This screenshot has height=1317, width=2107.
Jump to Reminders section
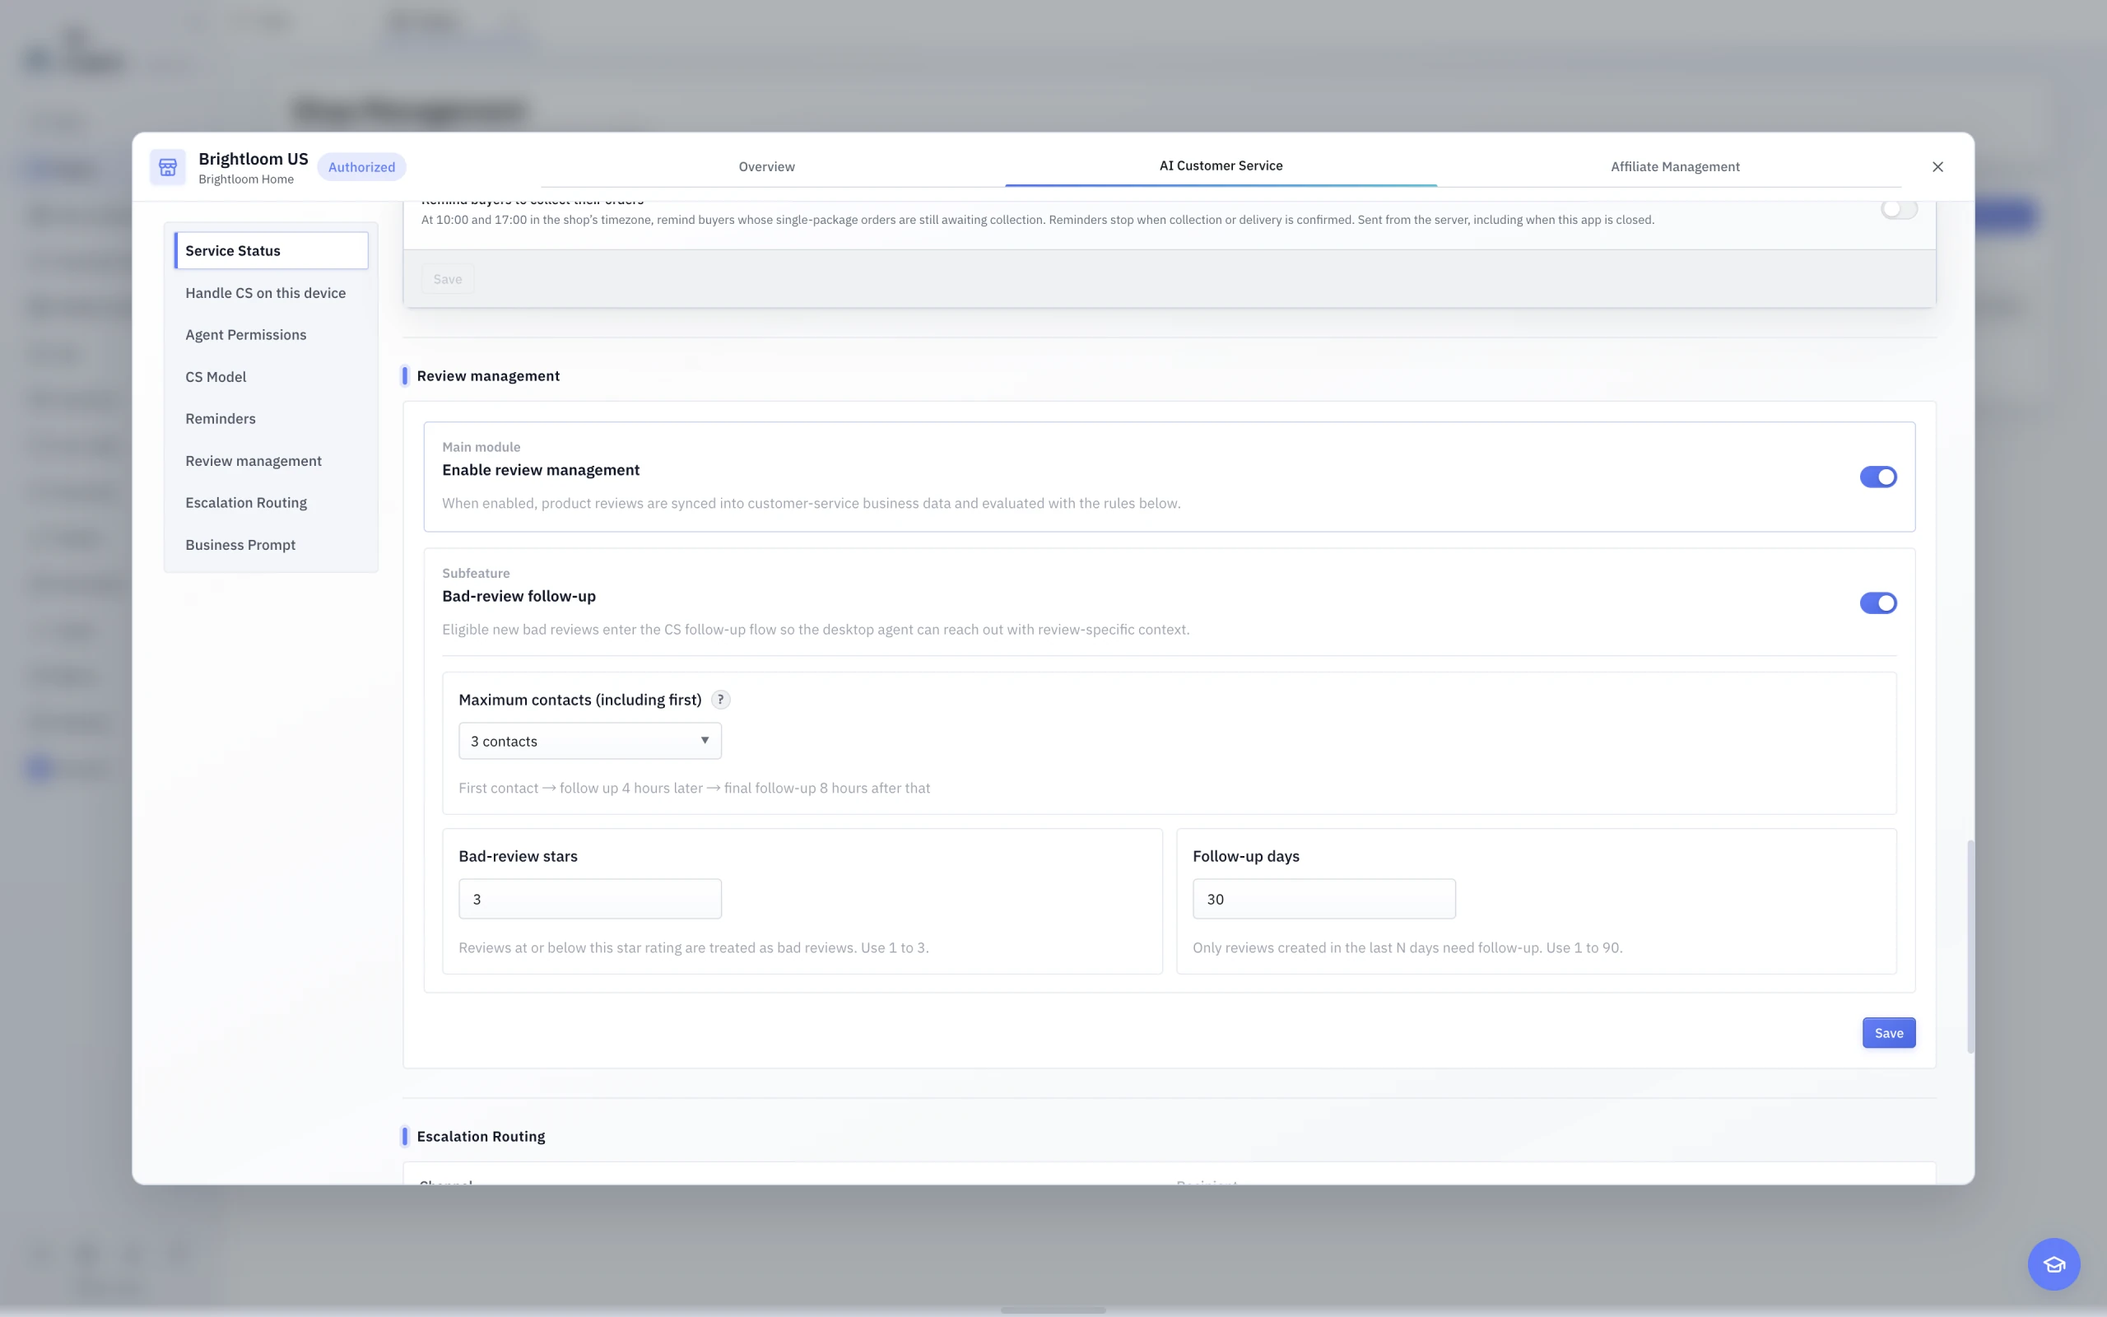pyautogui.click(x=271, y=418)
